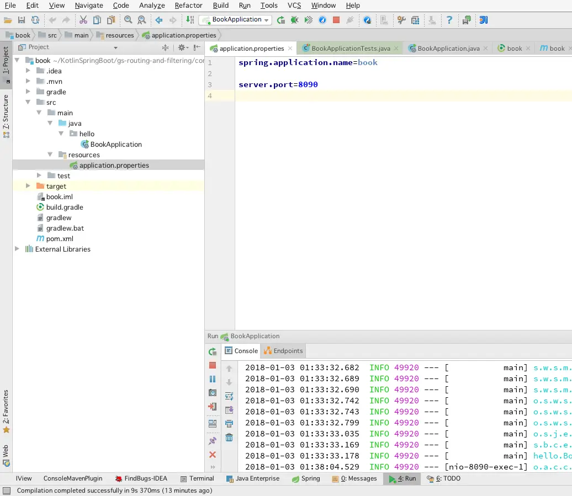Open the Refactor menu

[x=188, y=6]
